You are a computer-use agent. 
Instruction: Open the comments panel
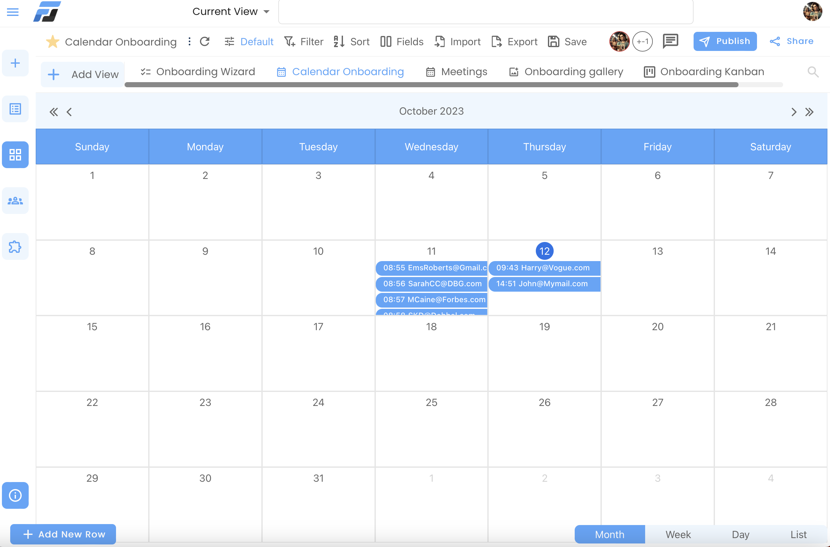click(670, 41)
